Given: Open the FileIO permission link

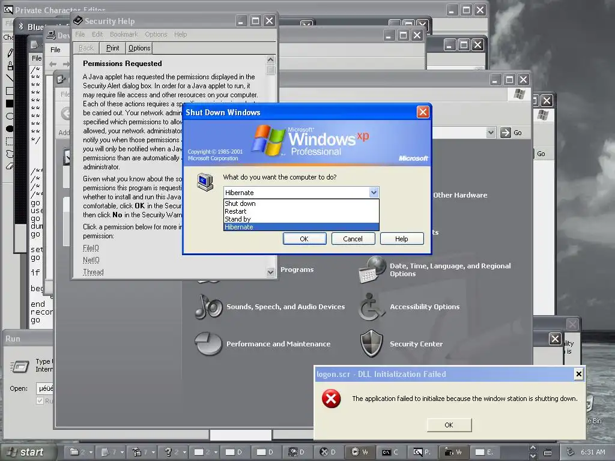Looking at the screenshot, I should pos(91,248).
